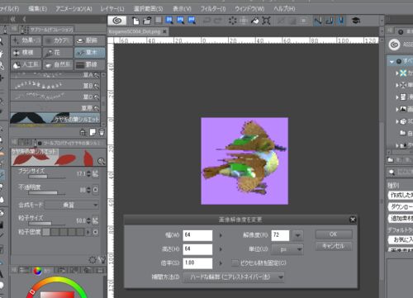Click the 高さ(H) height input field
Image resolution: width=413 pixels, height=298 pixels.
tap(197, 249)
